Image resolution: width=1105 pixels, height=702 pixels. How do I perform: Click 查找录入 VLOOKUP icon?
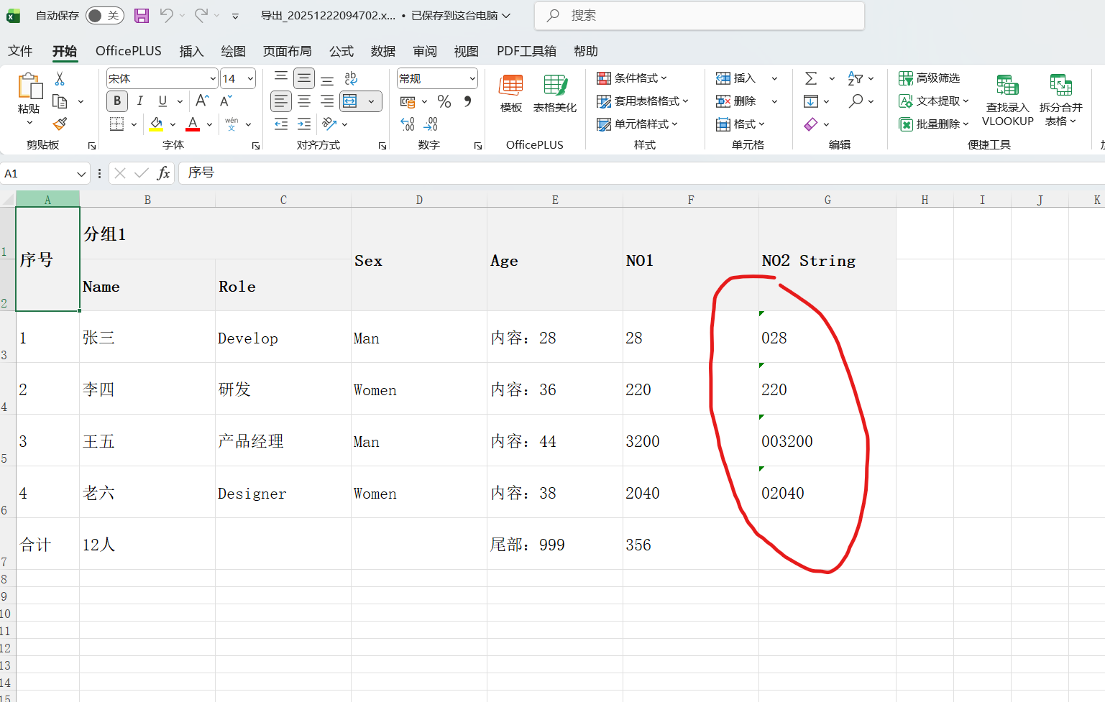[1008, 100]
